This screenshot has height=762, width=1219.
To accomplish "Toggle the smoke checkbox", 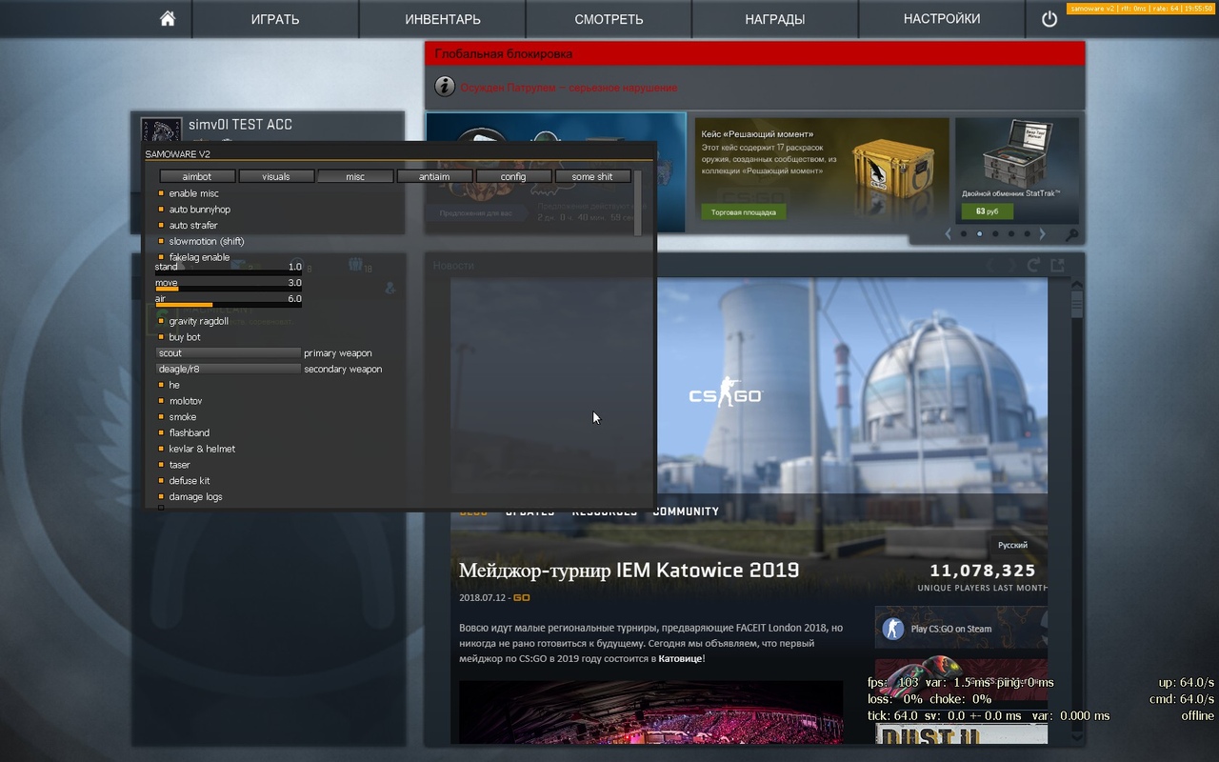I will [x=162, y=417].
